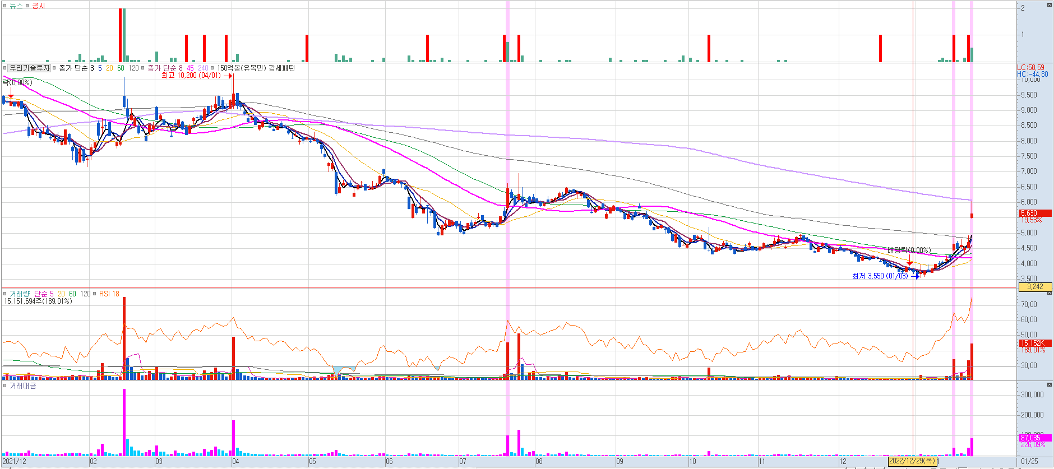Select the green 60 volume average period
This screenshot has width=1054, height=469.
(72, 294)
